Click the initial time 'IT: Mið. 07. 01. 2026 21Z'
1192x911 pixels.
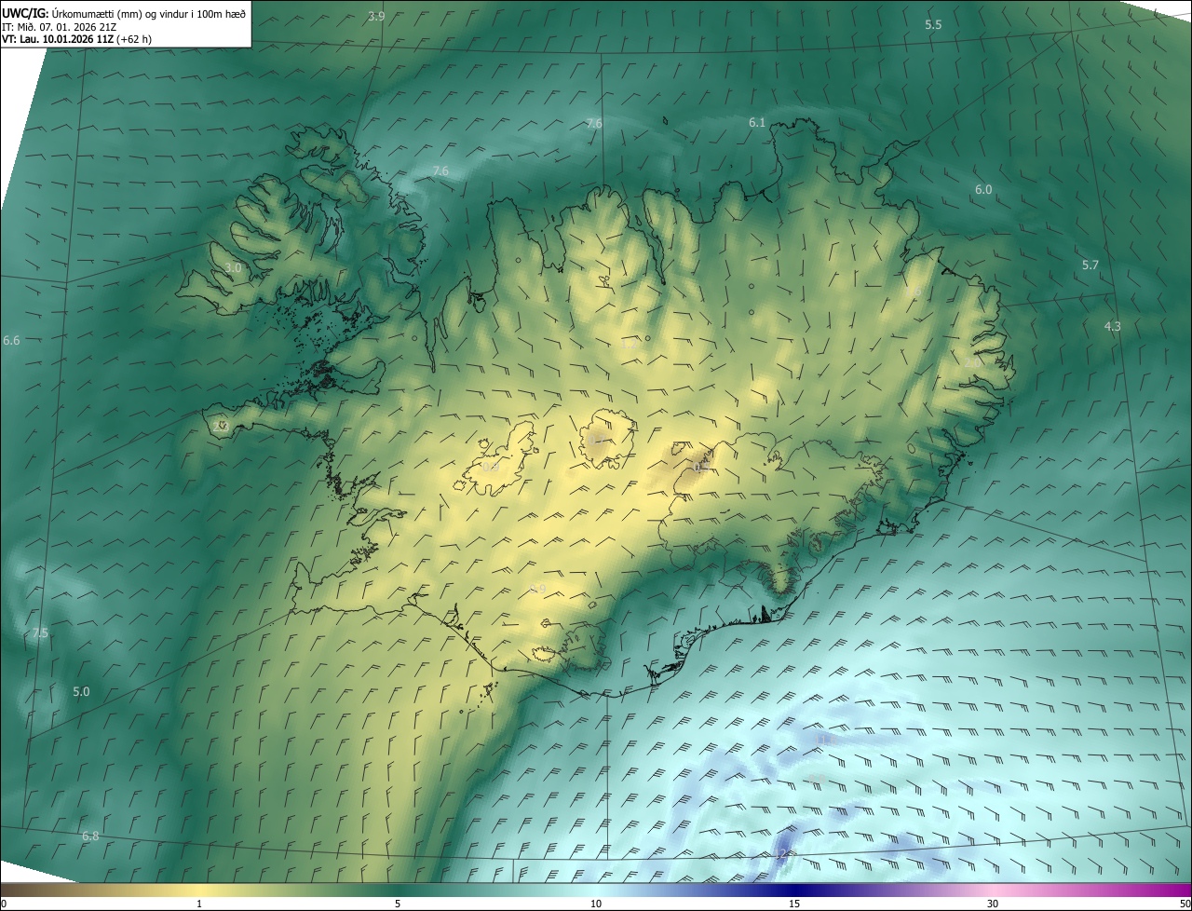pos(59,26)
